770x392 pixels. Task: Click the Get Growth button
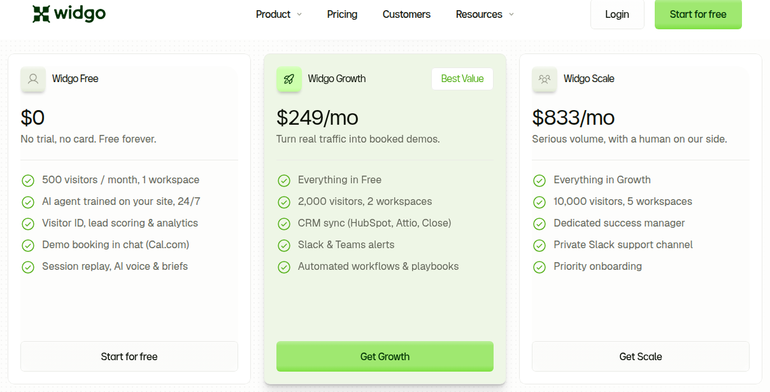click(385, 356)
